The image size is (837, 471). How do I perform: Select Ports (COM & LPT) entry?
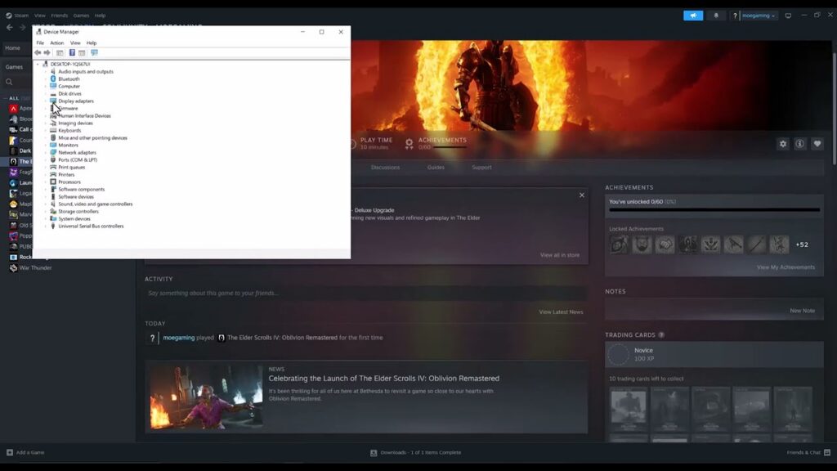tap(78, 160)
